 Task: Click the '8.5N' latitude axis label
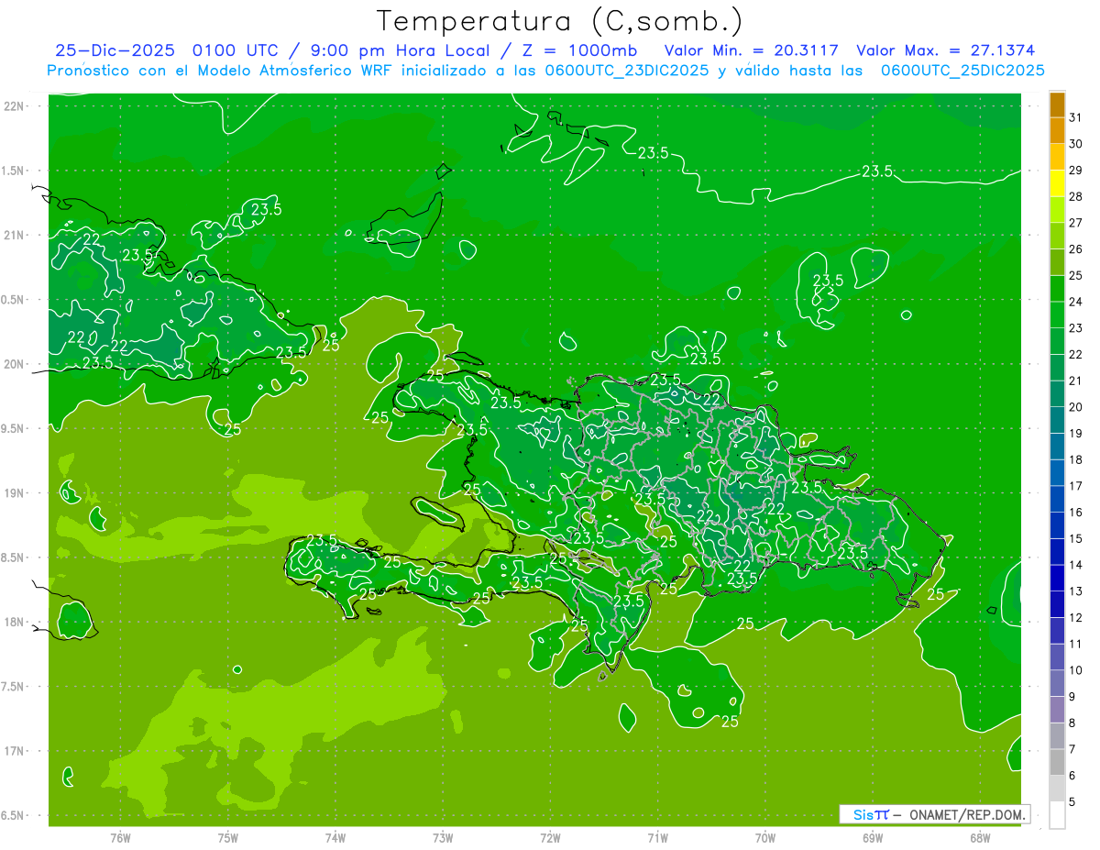(14, 557)
